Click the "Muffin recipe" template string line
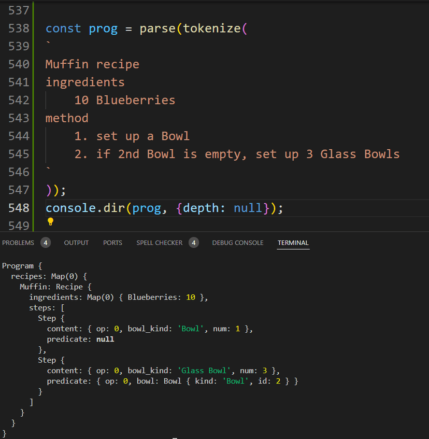 tap(92, 64)
